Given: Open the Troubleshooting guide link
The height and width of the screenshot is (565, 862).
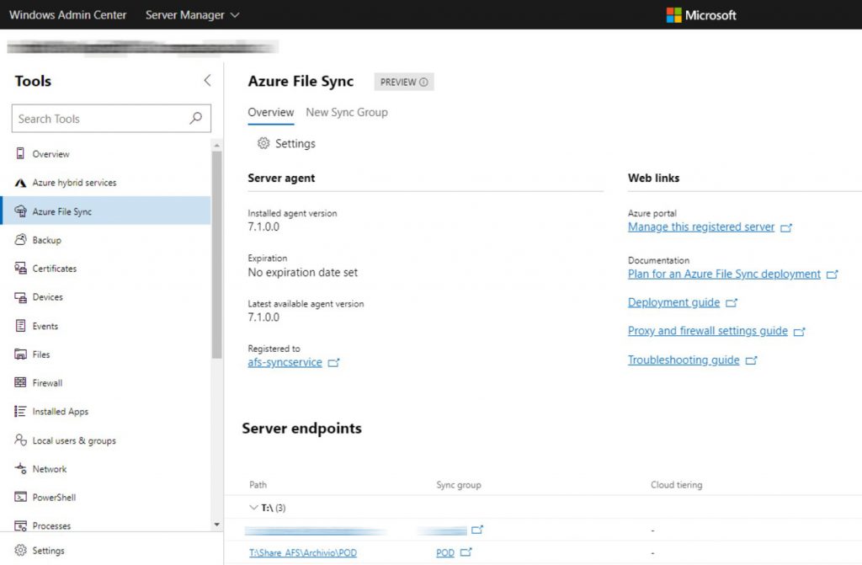Looking at the screenshot, I should pos(684,360).
